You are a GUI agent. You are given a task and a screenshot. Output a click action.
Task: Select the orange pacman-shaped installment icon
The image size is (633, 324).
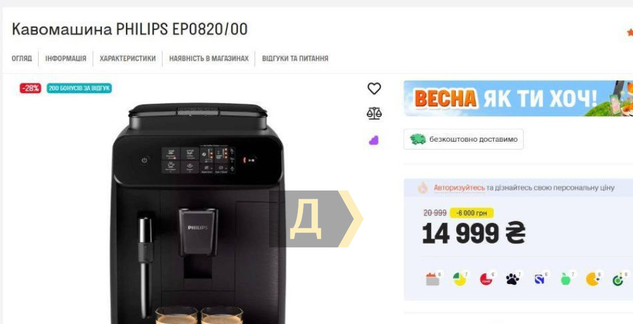pos(592,279)
